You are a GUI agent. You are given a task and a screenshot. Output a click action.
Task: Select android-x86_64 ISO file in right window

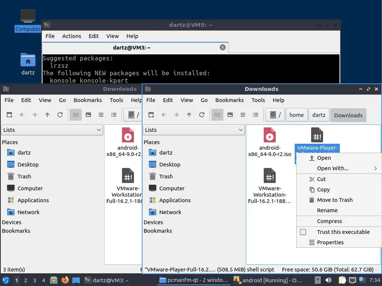coord(269,142)
